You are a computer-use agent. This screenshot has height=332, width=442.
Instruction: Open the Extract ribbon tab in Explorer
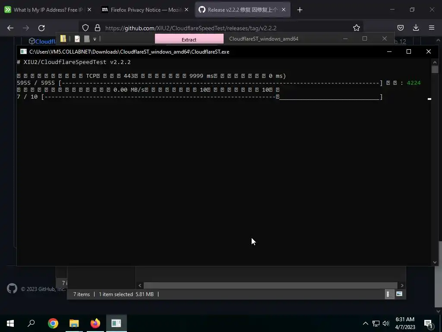[189, 39]
